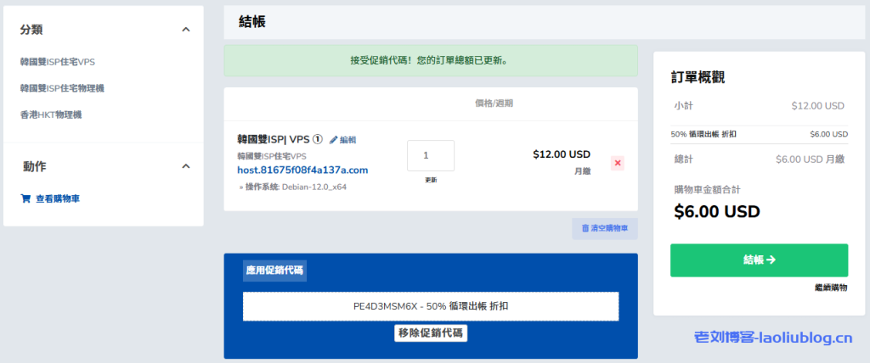Empty the cart with 清空購物車 button

[605, 228]
